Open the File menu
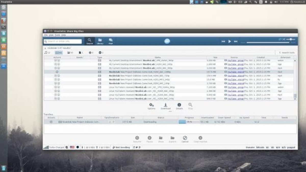 coord(46,35)
